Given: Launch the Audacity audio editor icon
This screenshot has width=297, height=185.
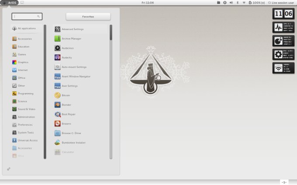Looking at the screenshot, I should click(57, 57).
